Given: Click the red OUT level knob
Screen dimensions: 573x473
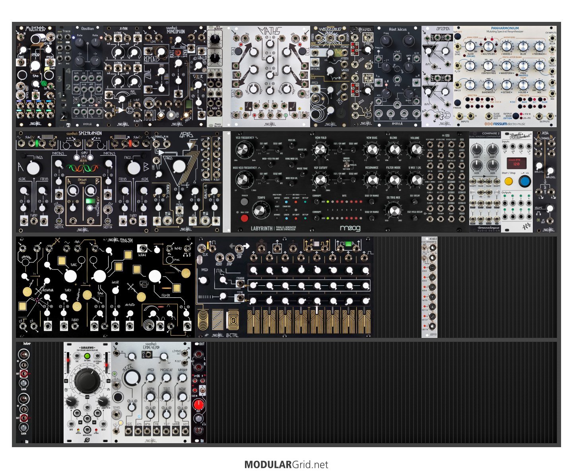Looking at the screenshot, I should 198,405.
